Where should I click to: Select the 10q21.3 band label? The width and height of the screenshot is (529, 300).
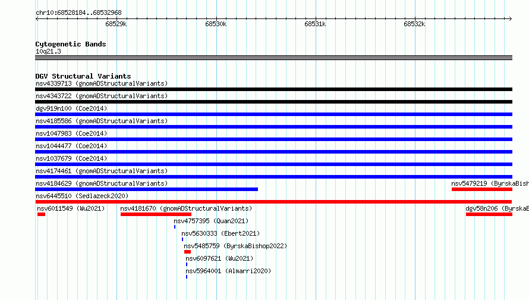pos(48,51)
